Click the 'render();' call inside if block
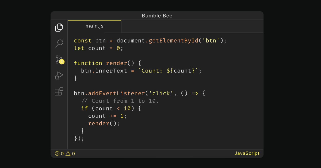The height and width of the screenshot is (168, 321). tap(104, 123)
